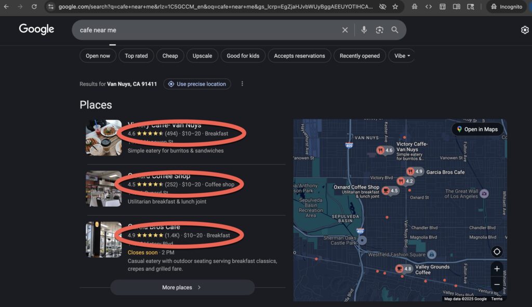532x307 pixels.
Task: Expand the Vibe filter dropdown
Action: click(x=401, y=56)
